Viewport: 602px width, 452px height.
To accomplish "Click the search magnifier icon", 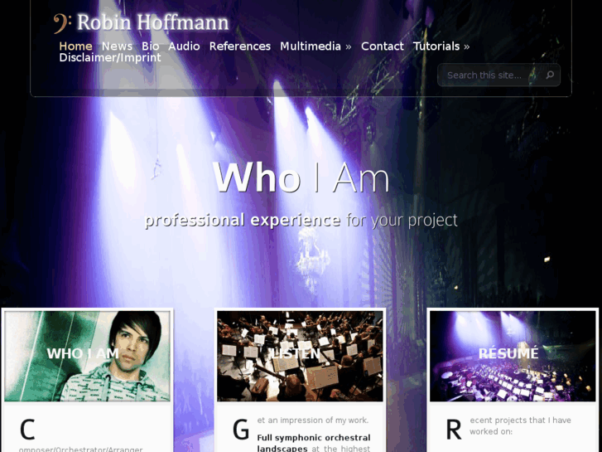I will coord(550,75).
